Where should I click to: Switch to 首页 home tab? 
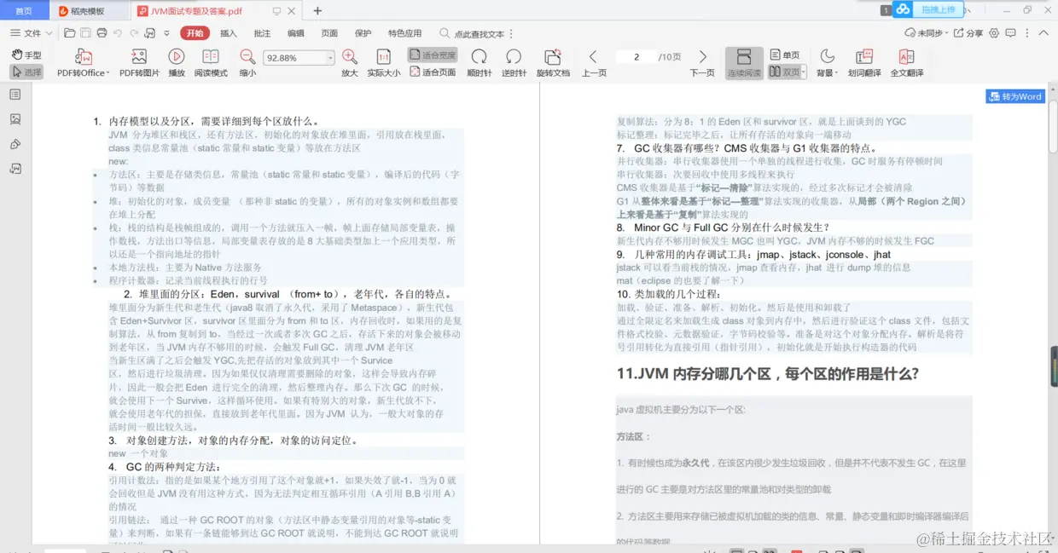[24, 11]
